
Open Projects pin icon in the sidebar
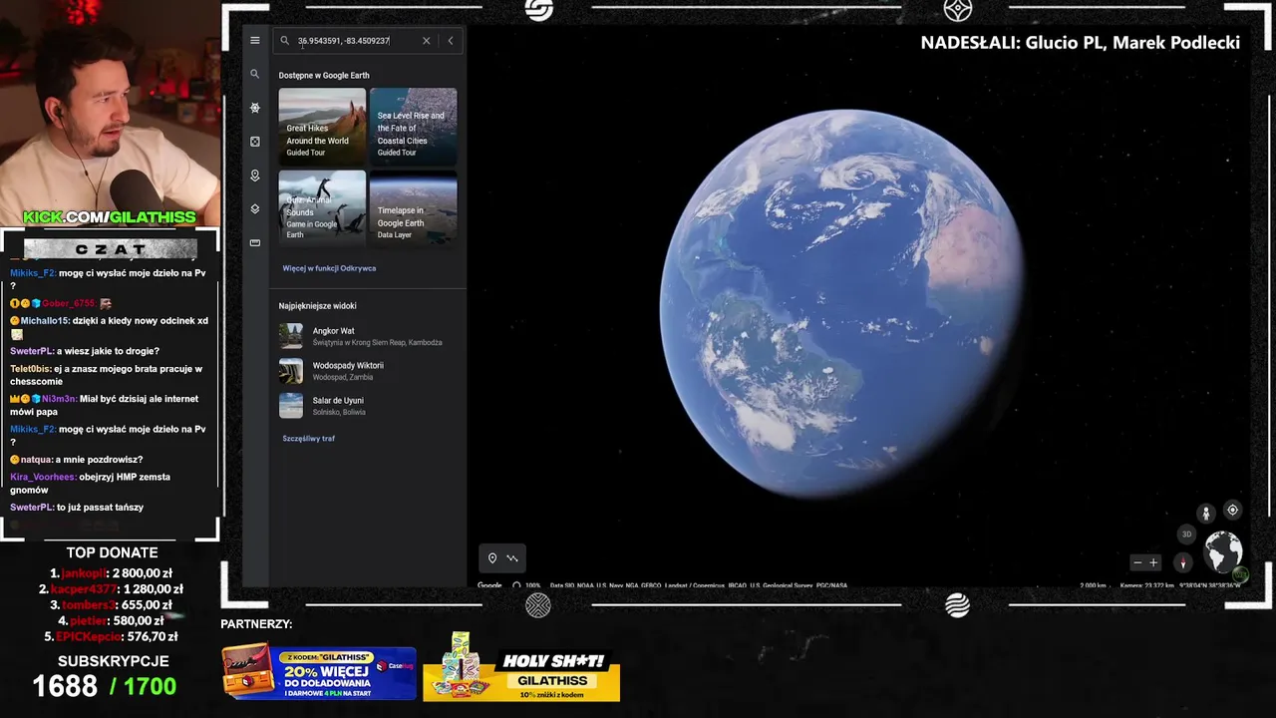255,176
